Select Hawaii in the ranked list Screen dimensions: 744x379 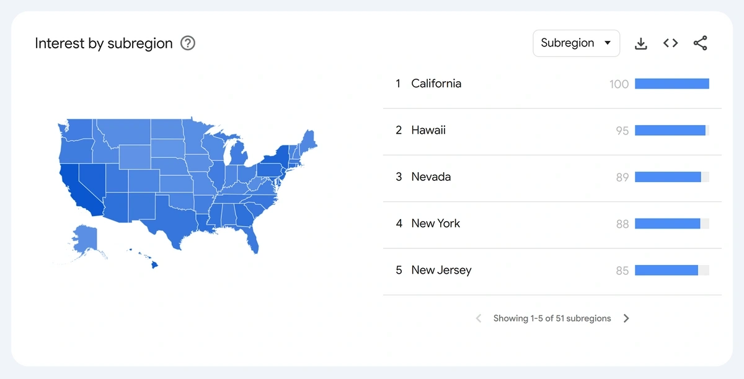click(x=428, y=130)
